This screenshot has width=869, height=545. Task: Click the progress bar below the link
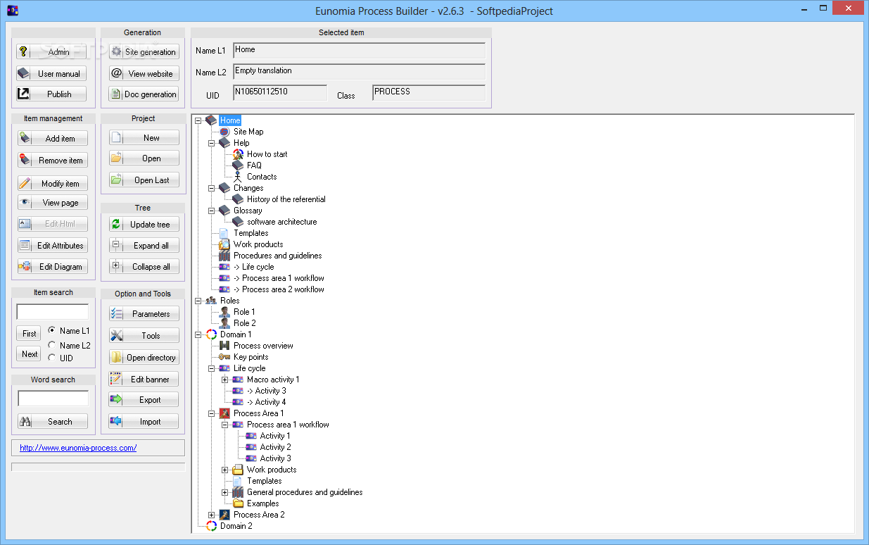[98, 466]
